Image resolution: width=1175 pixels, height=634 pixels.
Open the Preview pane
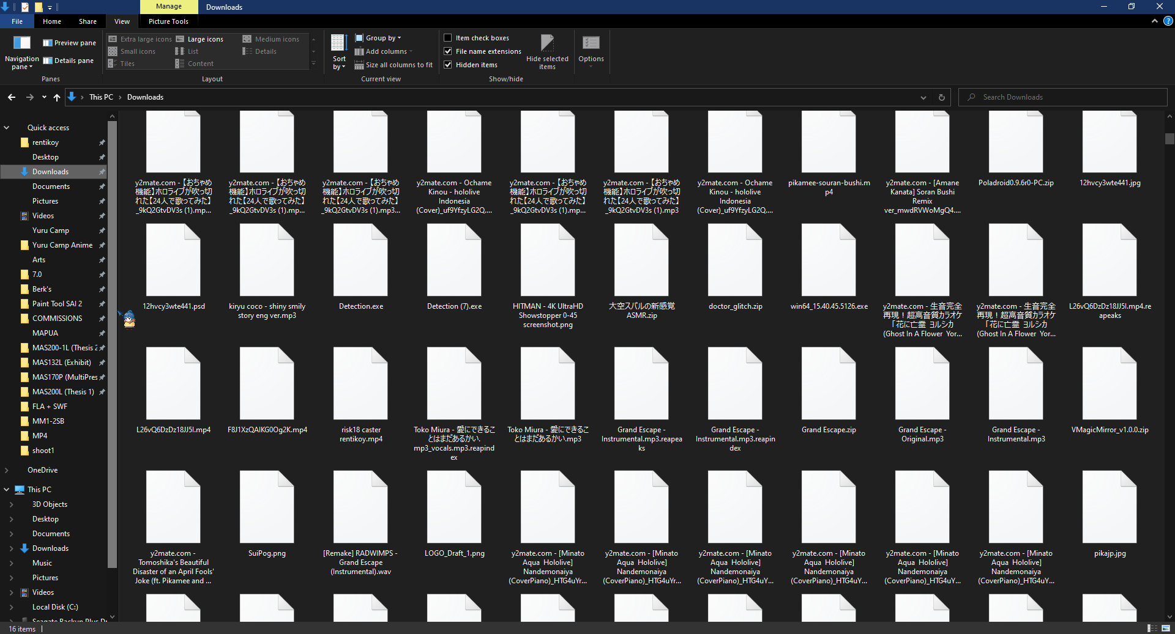(x=69, y=42)
